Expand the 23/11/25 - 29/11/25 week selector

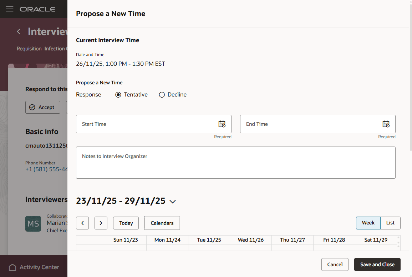pyautogui.click(x=173, y=201)
